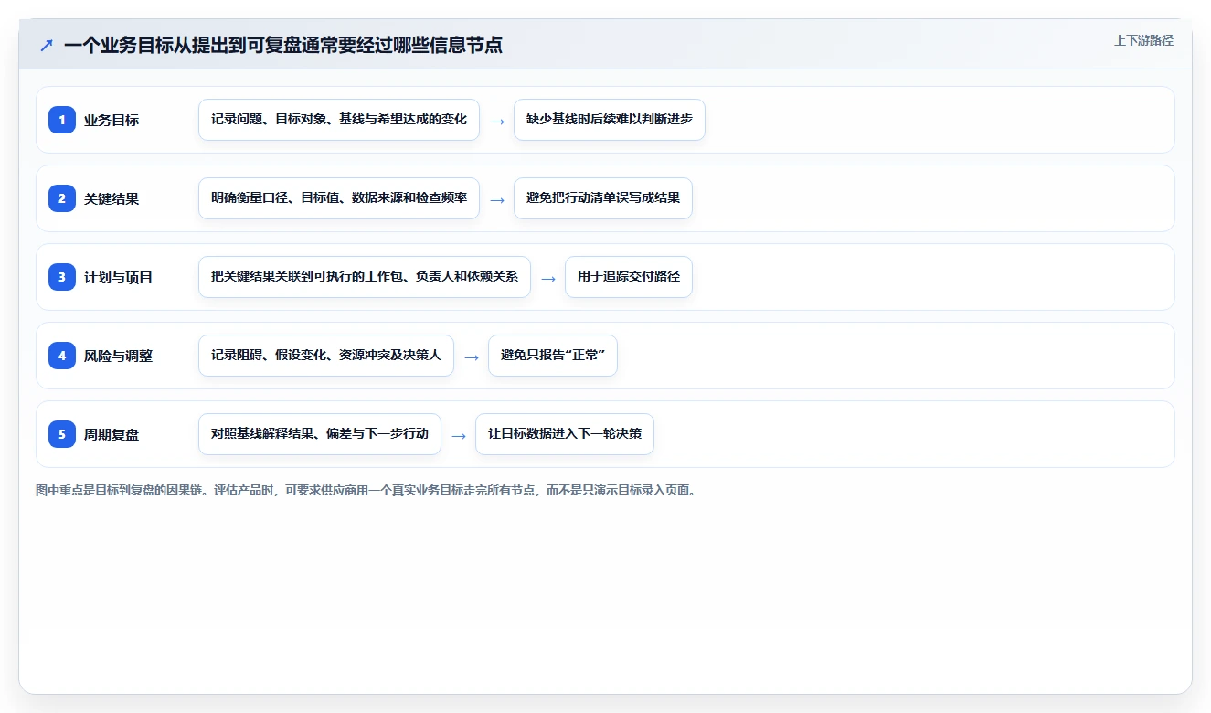Select step number badge 3

[62, 277]
